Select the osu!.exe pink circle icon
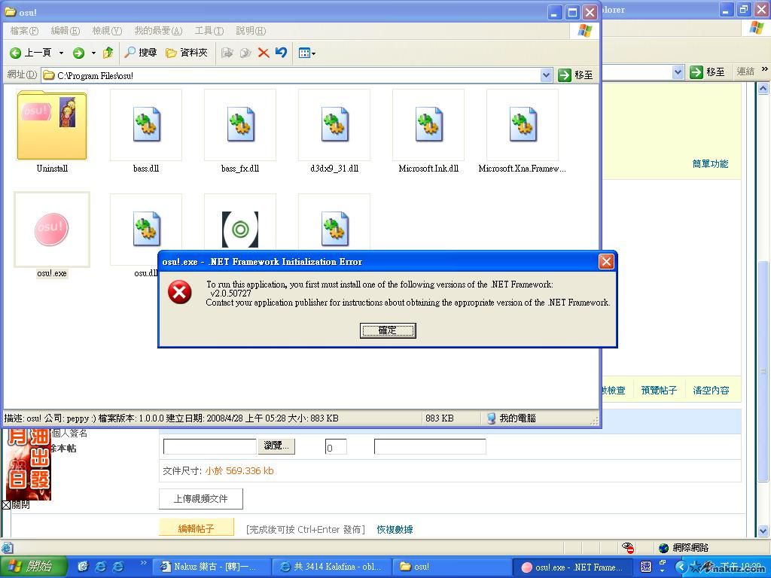771x578 pixels. click(x=52, y=229)
